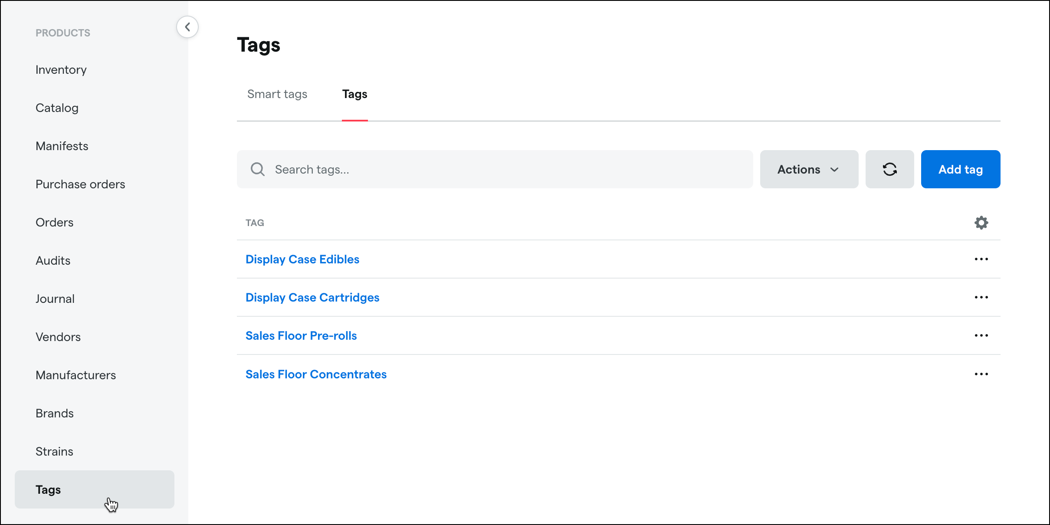Open more options for Display Case Edibles
Image resolution: width=1050 pixels, height=525 pixels.
pyautogui.click(x=981, y=259)
